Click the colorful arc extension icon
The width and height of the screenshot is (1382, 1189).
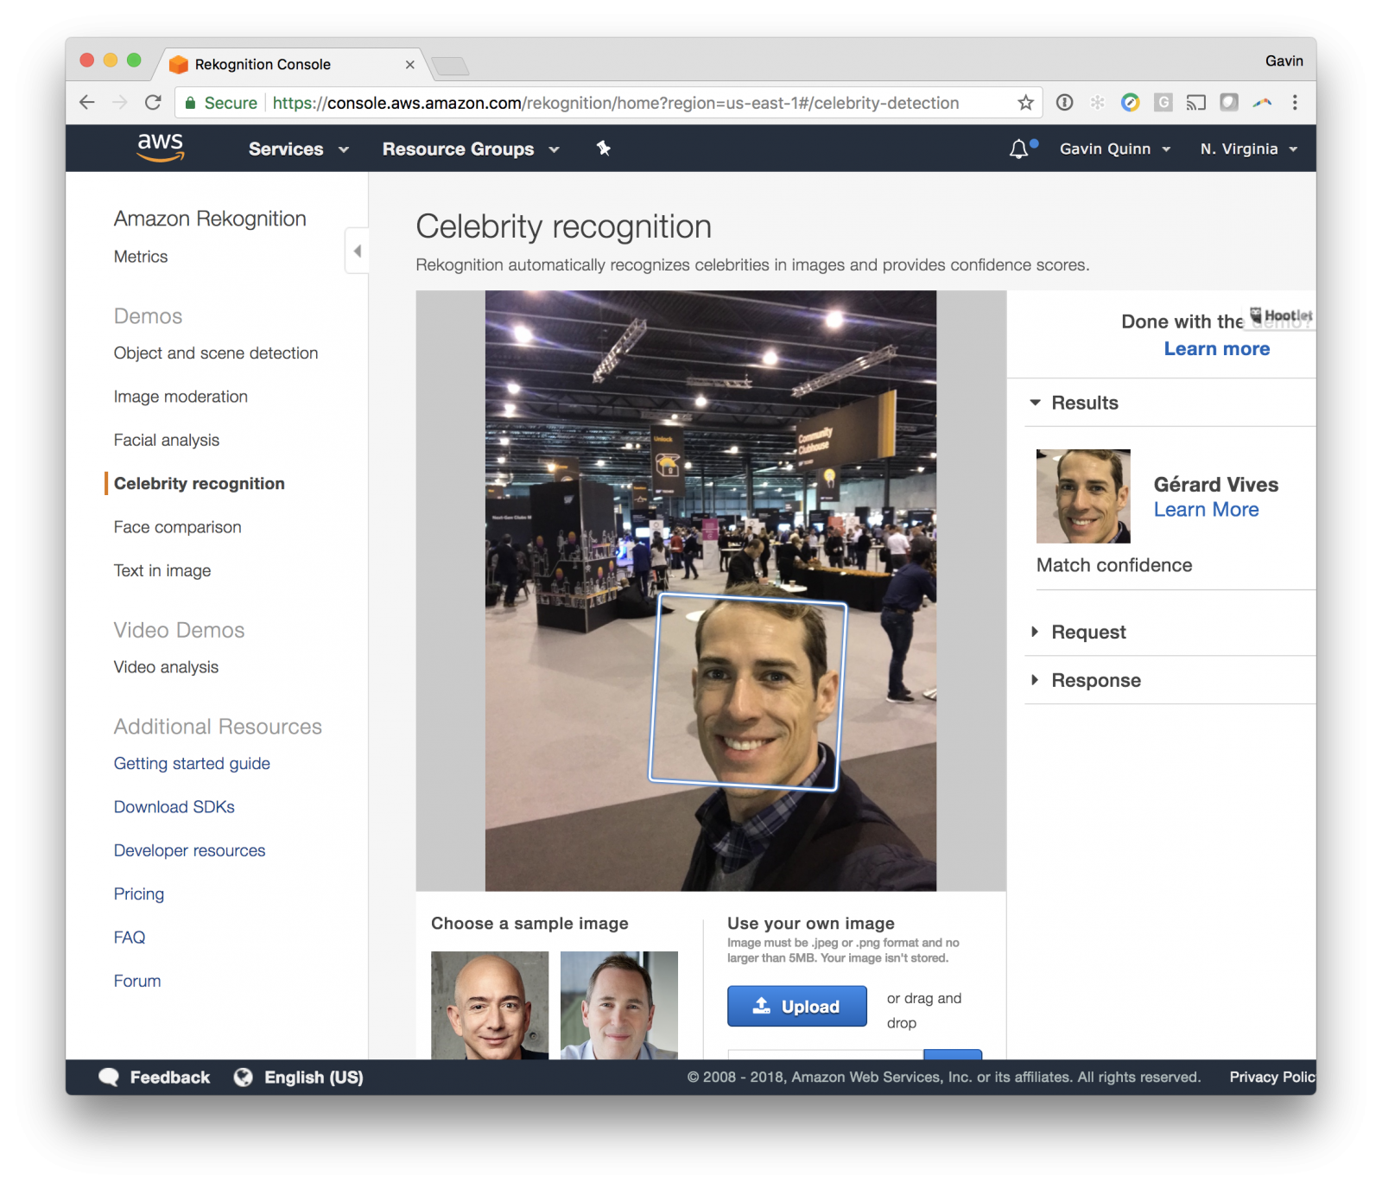pos(1262,103)
